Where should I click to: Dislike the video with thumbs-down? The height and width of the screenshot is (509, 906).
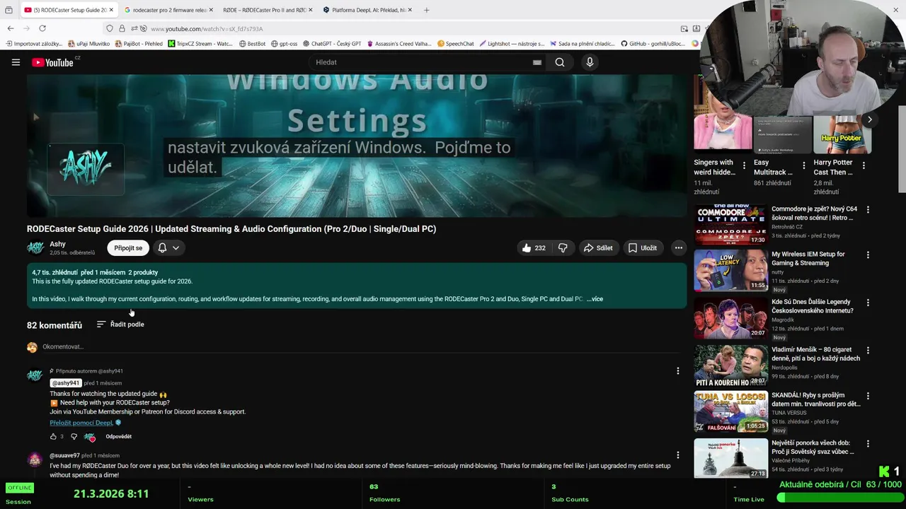563,248
